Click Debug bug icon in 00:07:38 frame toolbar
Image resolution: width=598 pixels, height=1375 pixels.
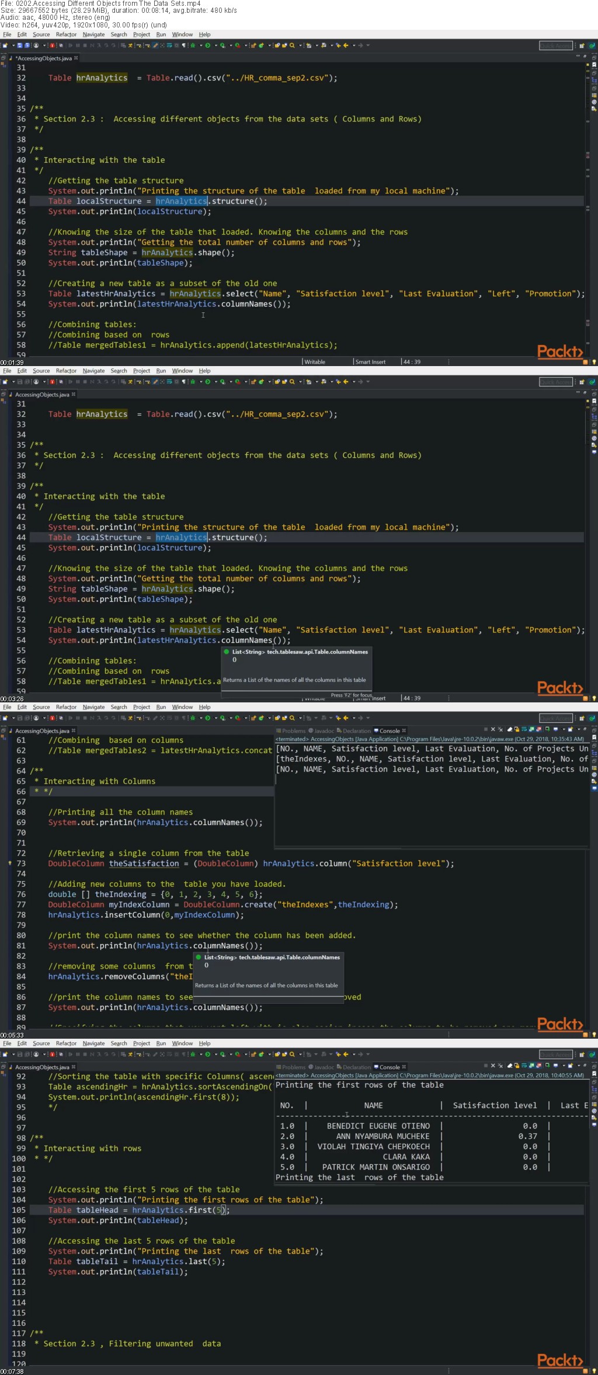tap(193, 1054)
